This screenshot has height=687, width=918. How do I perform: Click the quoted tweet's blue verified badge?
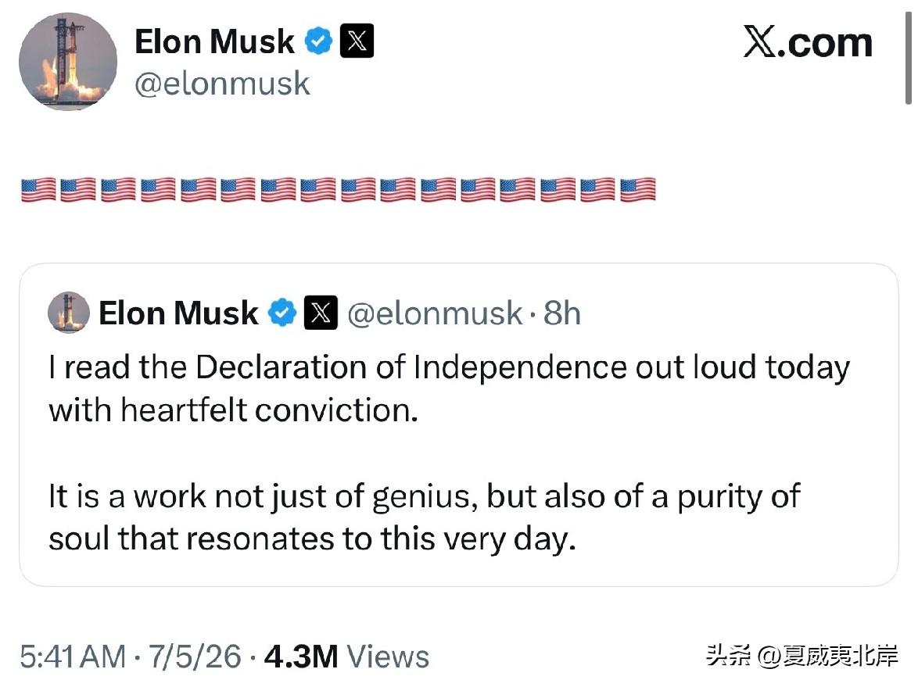pyautogui.click(x=282, y=313)
